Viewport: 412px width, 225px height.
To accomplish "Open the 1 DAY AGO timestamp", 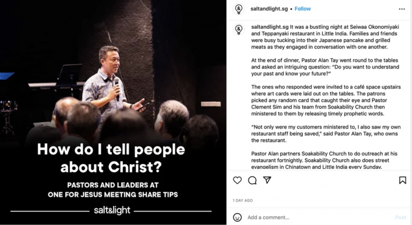I will (243, 200).
